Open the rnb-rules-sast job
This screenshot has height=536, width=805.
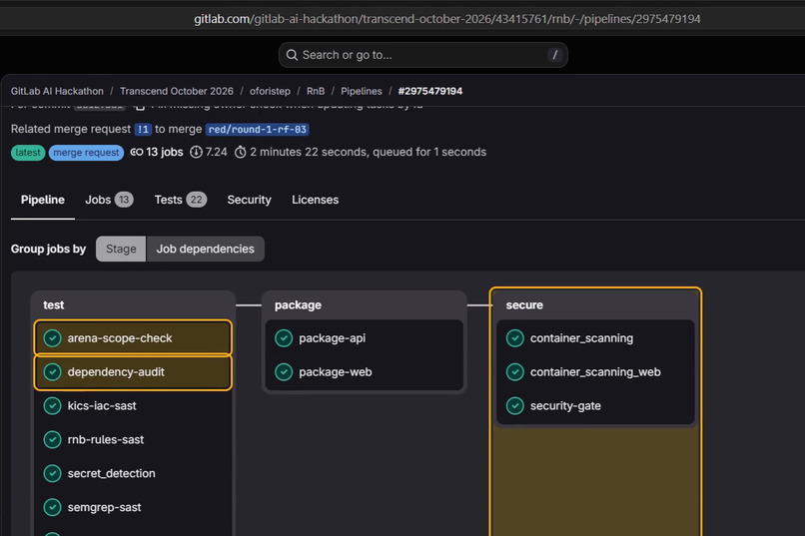(x=133, y=439)
